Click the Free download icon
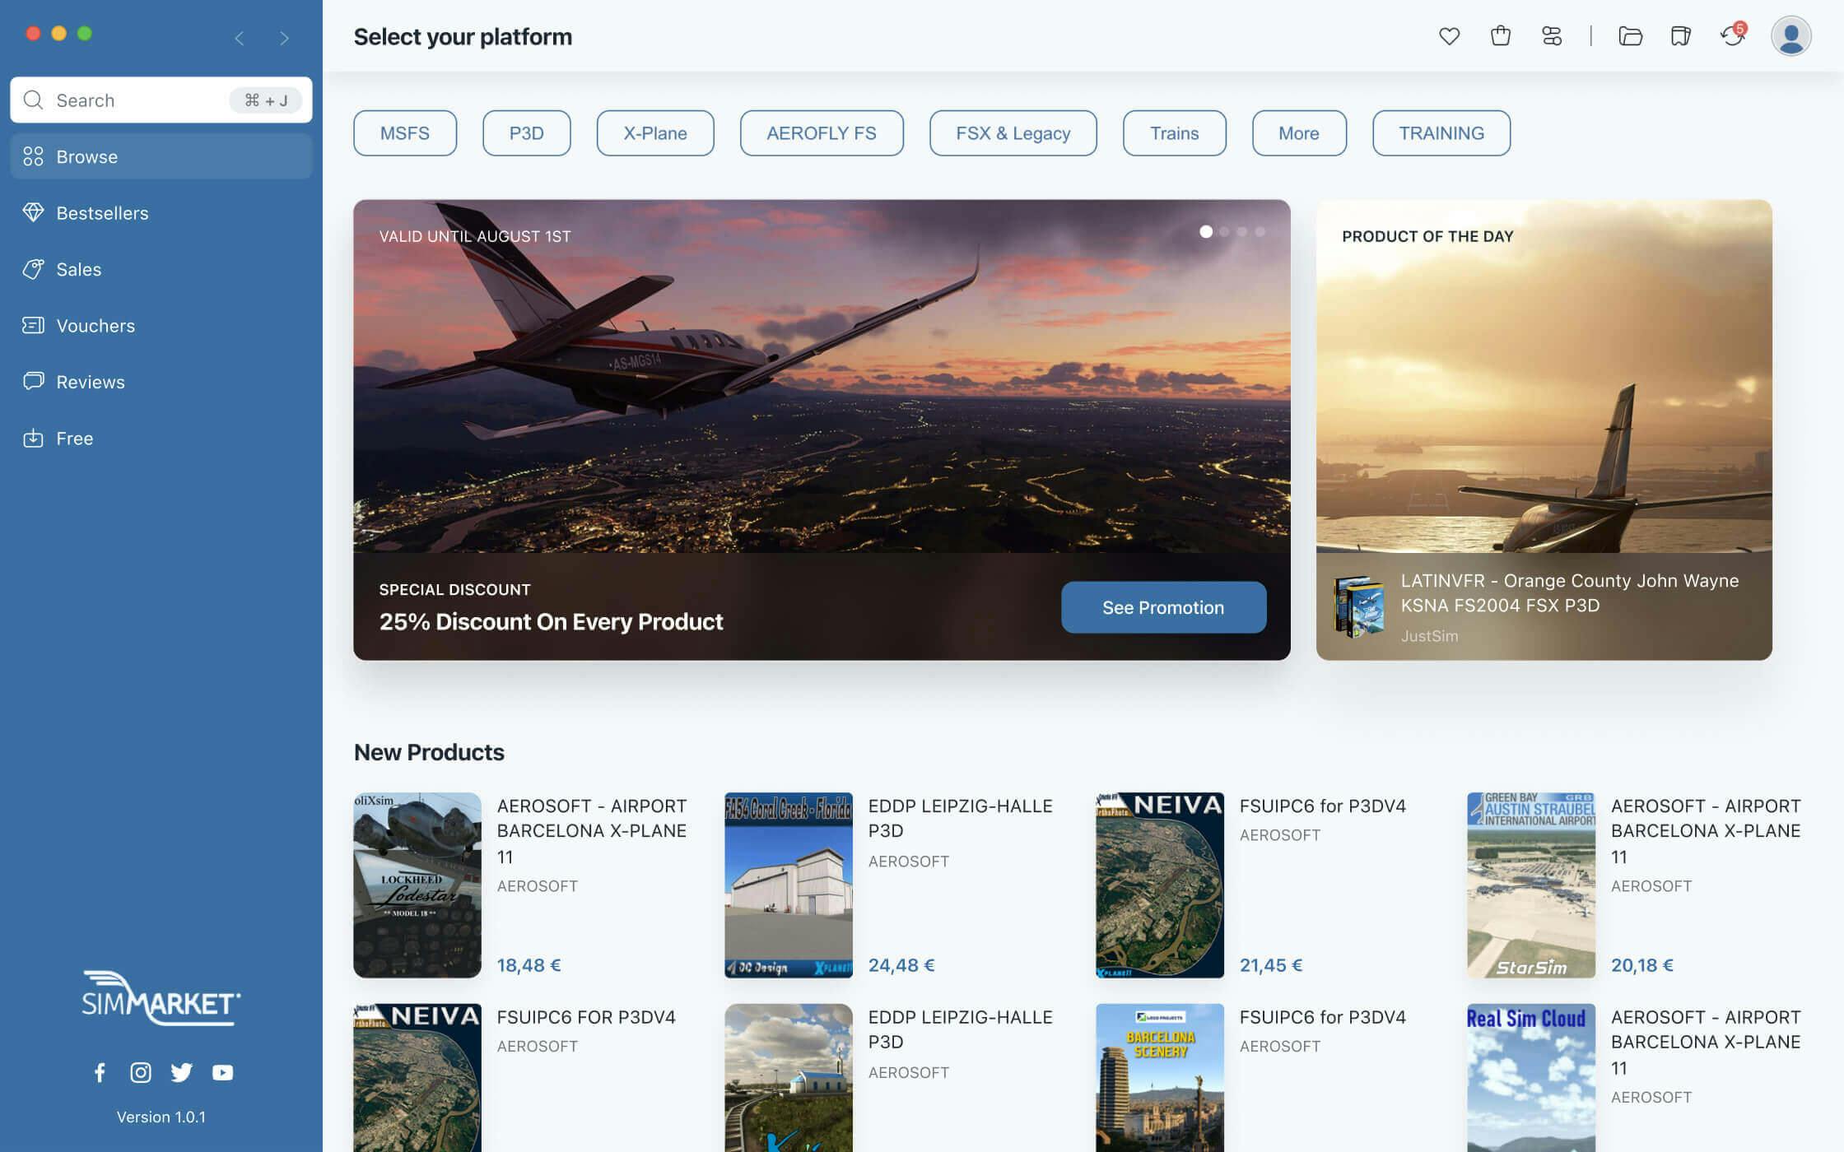Image resolution: width=1844 pixels, height=1152 pixels. pyautogui.click(x=33, y=438)
